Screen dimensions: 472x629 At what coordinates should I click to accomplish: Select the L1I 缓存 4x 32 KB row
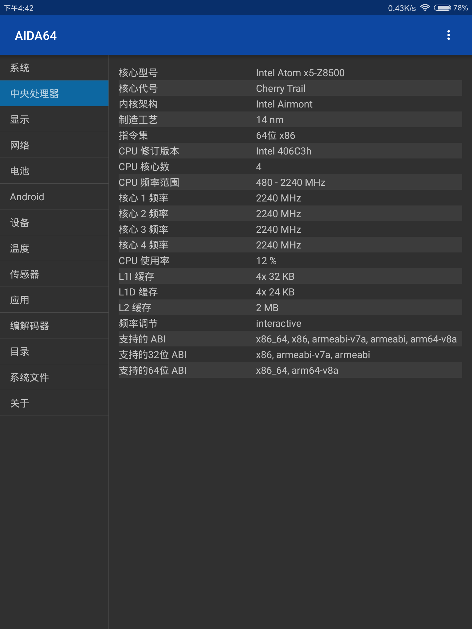[290, 276]
